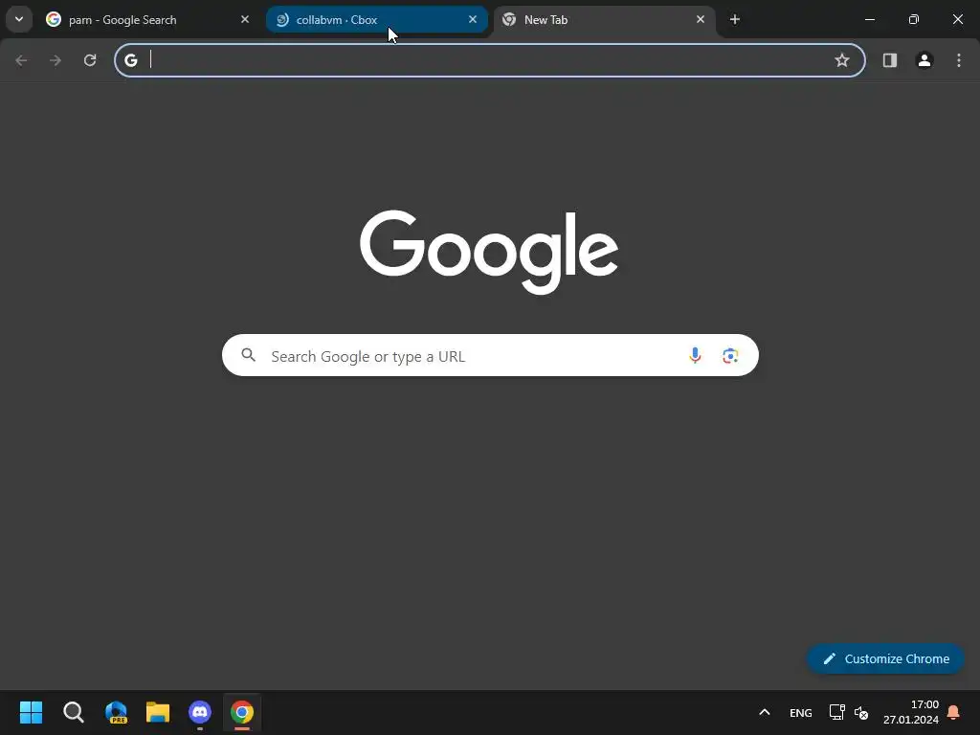This screenshot has width=980, height=735.
Task: Close the 'collabvm - Cbox' tab
Action: 473,19
